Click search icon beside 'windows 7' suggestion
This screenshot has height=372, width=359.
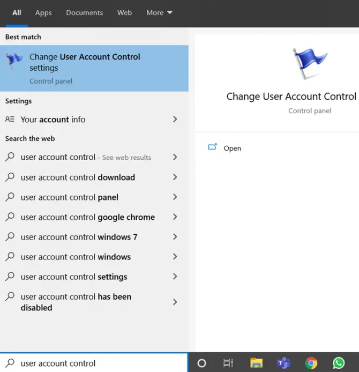pyautogui.click(x=10, y=237)
